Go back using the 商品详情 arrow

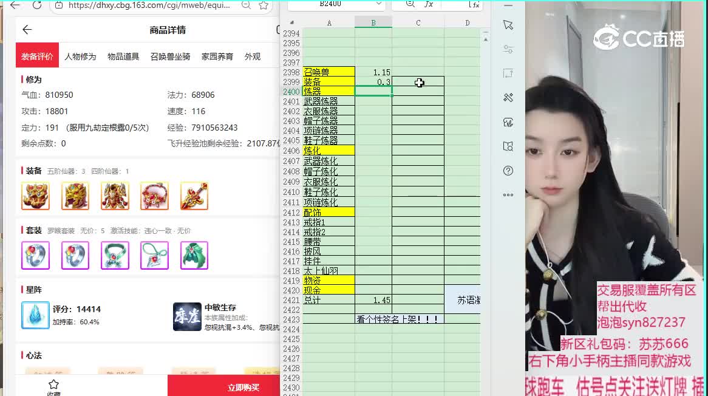[27, 30]
